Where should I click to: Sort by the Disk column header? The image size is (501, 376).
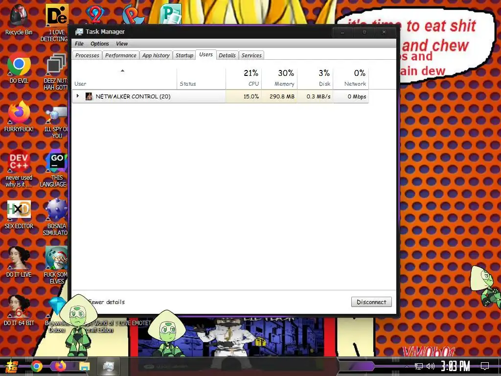tap(315, 78)
